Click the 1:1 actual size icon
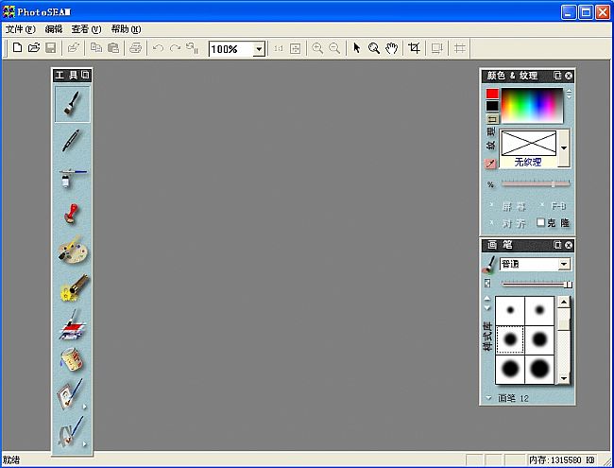Image resolution: width=614 pixels, height=468 pixels. click(x=279, y=48)
